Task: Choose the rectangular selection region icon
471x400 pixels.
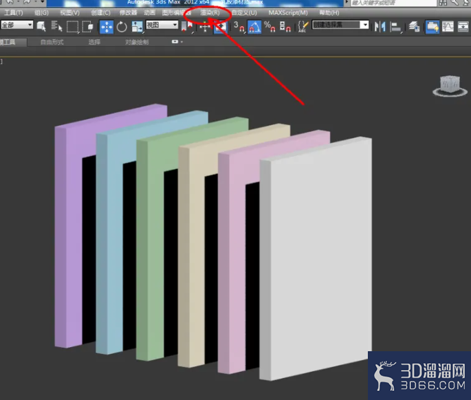Action: tap(72, 26)
